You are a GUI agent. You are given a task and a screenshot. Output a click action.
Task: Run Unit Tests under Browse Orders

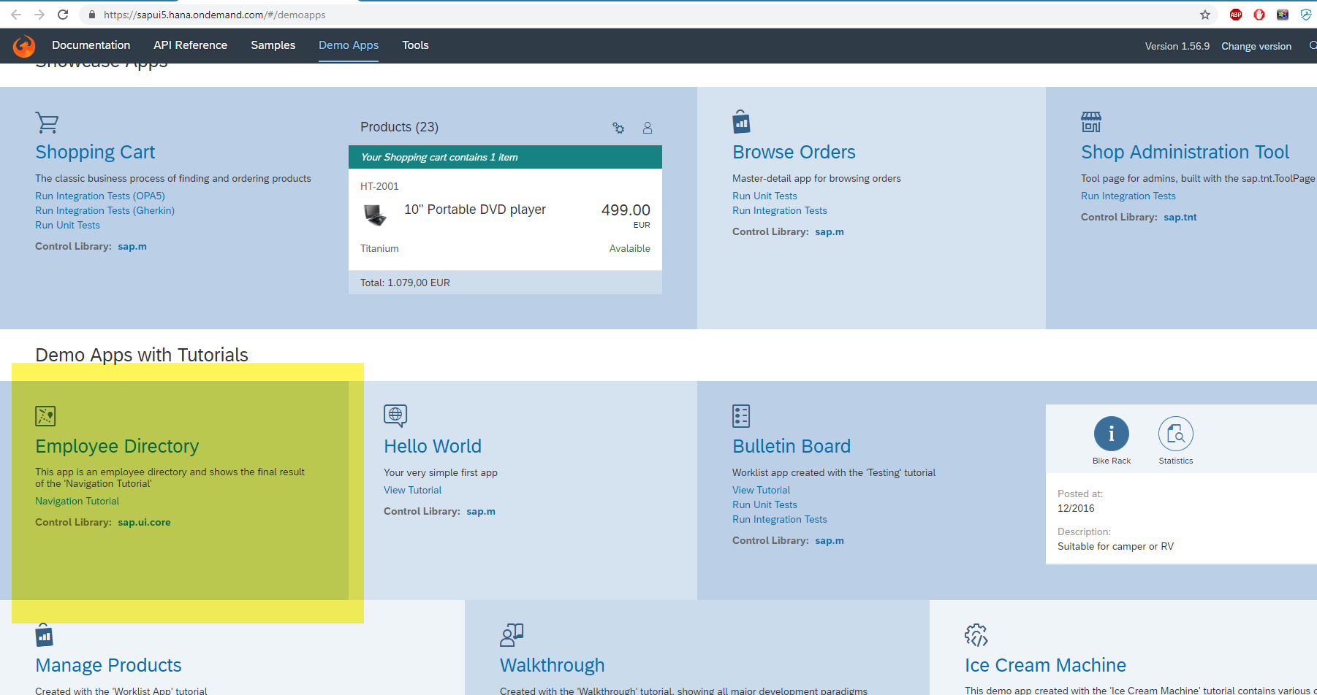tap(764, 196)
